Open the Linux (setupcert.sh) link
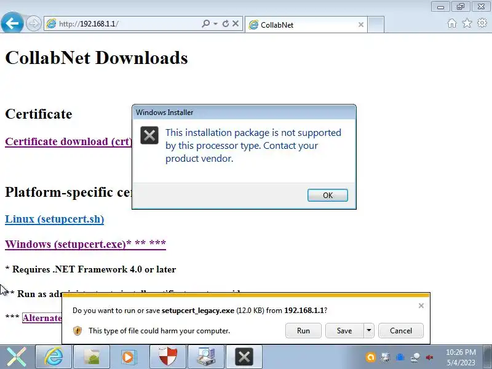Image resolution: width=492 pixels, height=369 pixels. point(55,219)
